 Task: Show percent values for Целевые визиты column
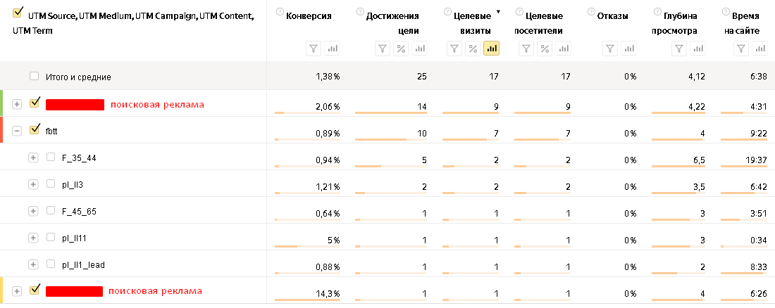coord(473,49)
